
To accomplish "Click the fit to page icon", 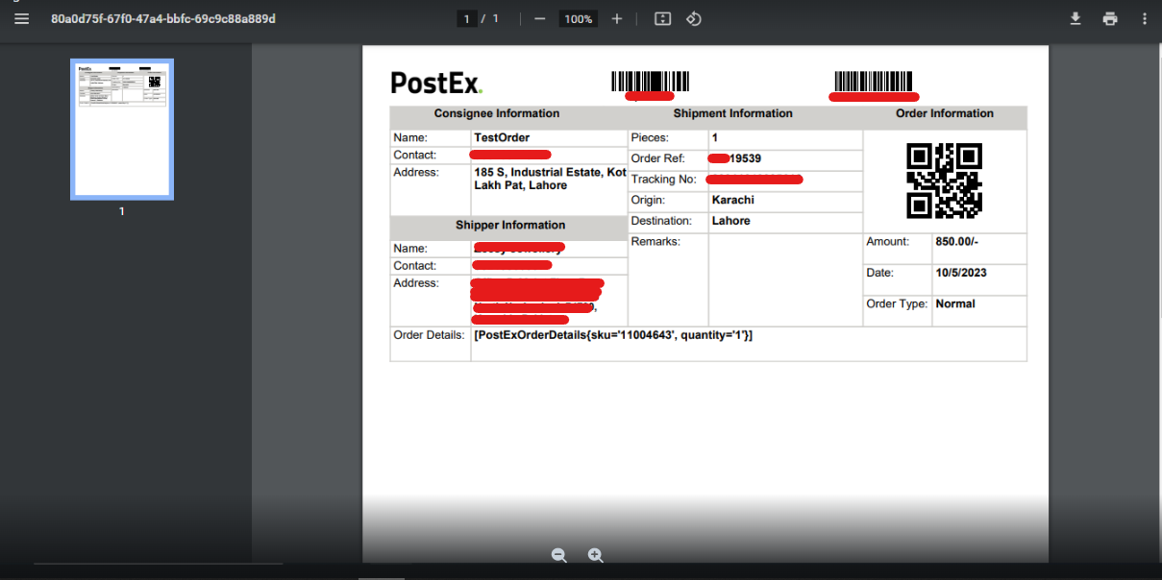I will (x=662, y=19).
